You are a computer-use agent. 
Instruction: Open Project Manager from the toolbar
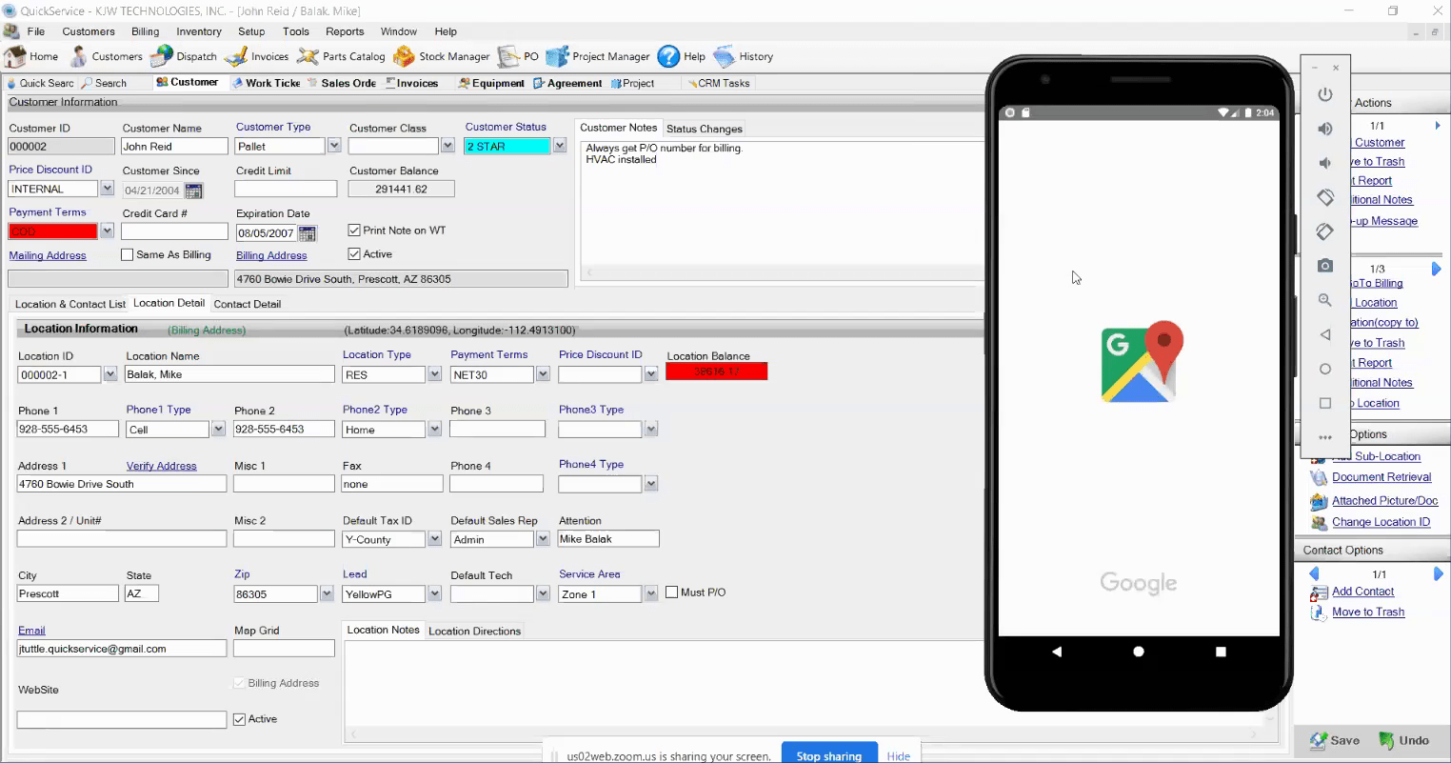pos(598,56)
